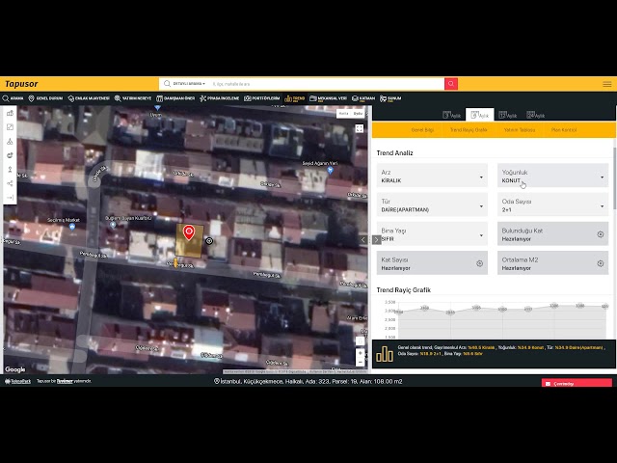The image size is (617, 463).
Task: Click the red location pin on parcel
Action: tap(189, 232)
